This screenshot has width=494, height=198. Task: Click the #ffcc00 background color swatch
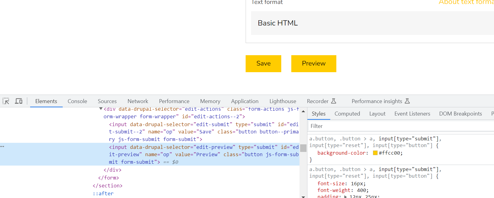[375, 153]
